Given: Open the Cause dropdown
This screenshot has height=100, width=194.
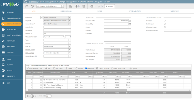Looking at the screenshot, I should (130, 27).
